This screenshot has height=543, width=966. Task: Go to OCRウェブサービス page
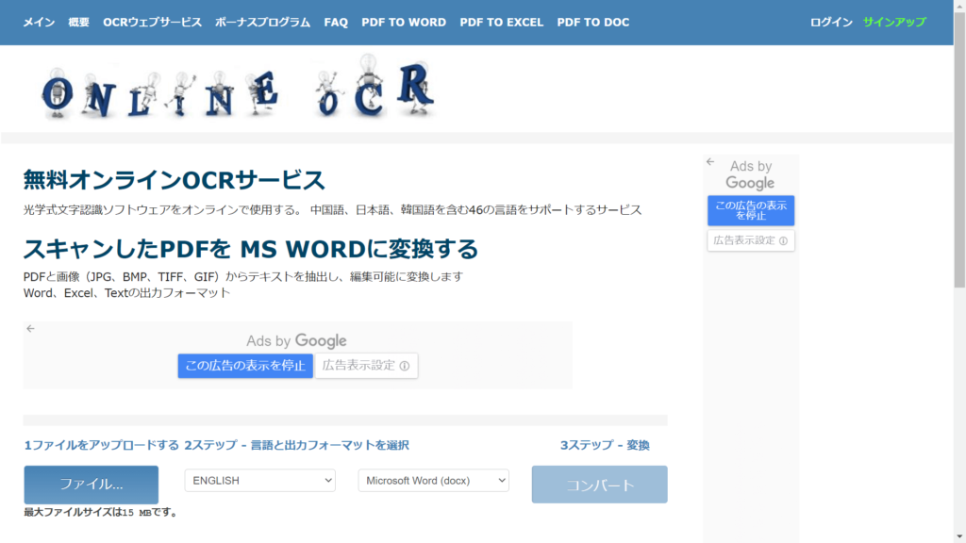click(x=152, y=23)
